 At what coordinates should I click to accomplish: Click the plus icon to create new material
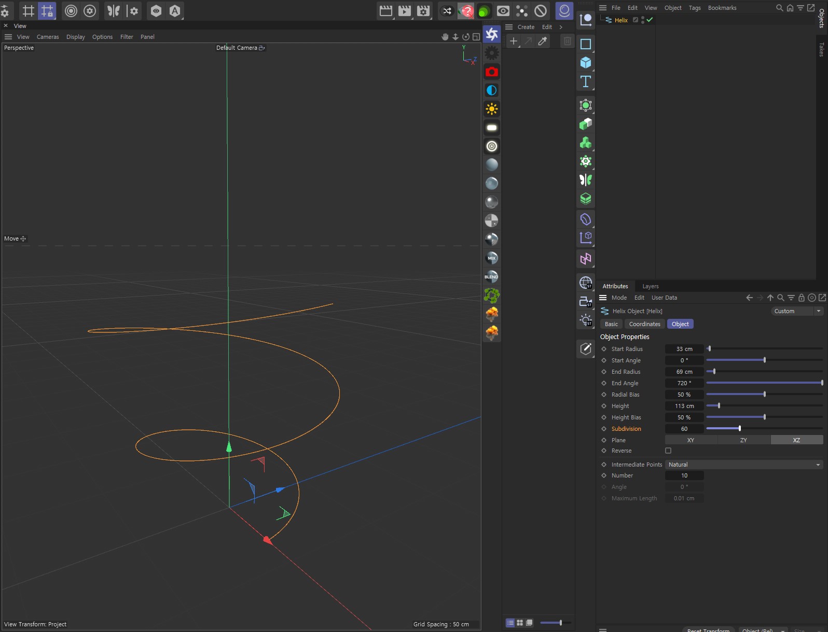513,41
